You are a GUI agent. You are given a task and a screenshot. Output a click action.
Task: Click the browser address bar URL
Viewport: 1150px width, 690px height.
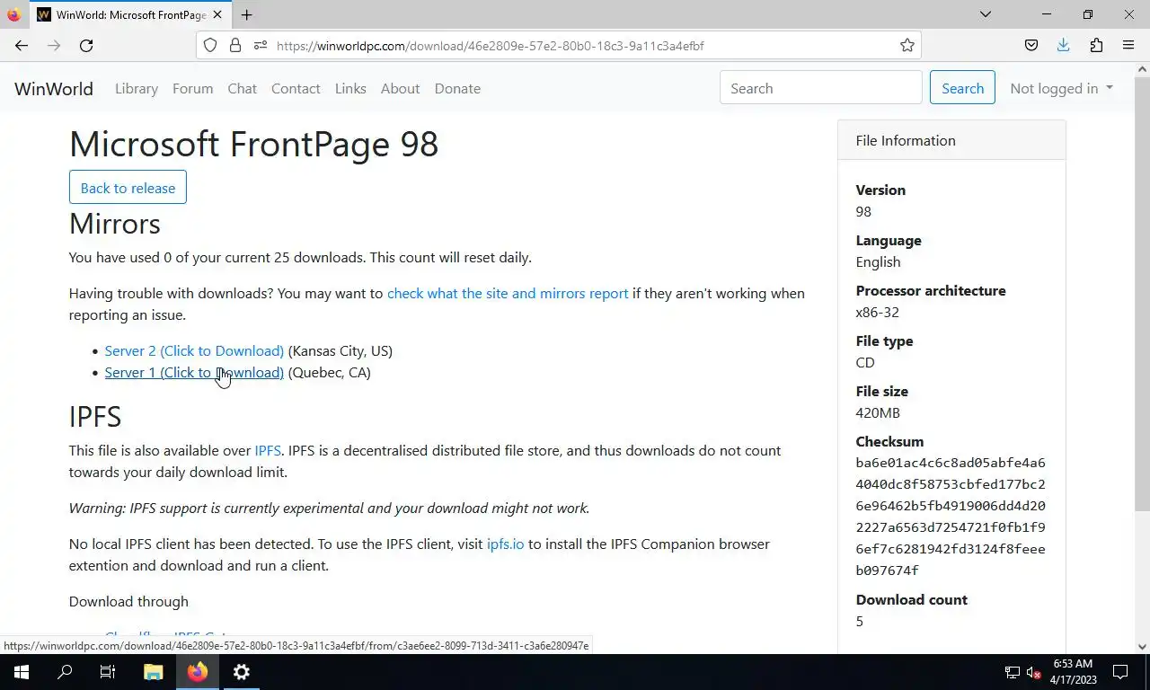coord(490,46)
